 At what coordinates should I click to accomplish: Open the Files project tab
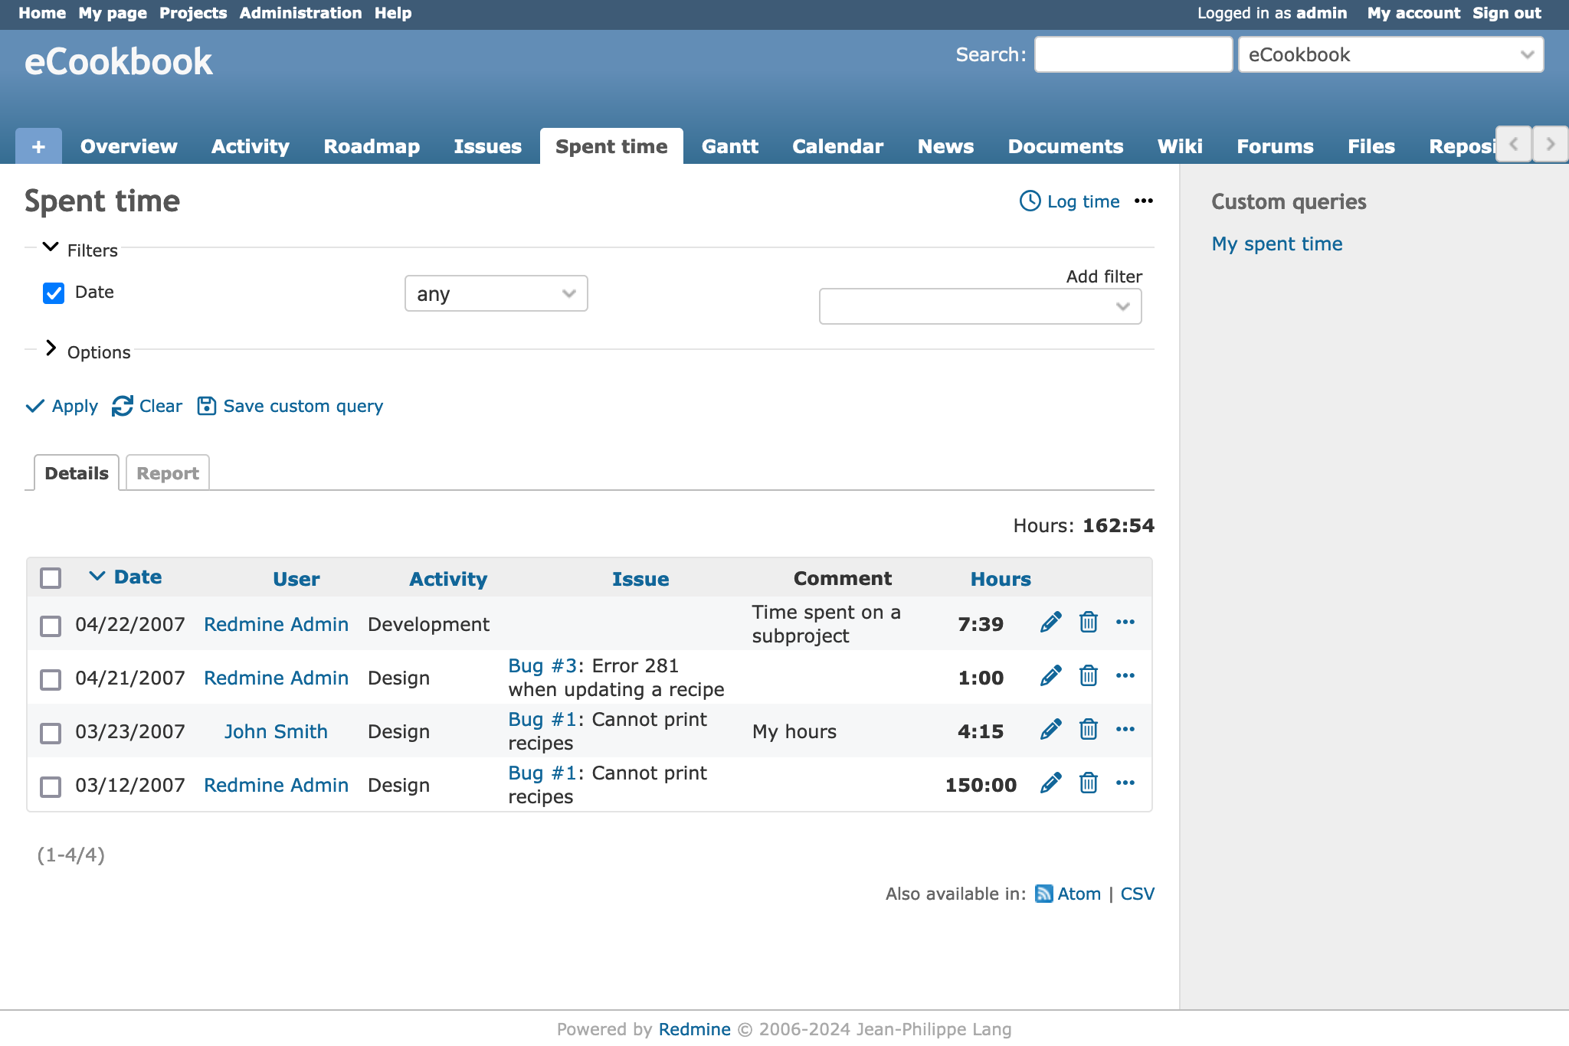[1371, 146]
